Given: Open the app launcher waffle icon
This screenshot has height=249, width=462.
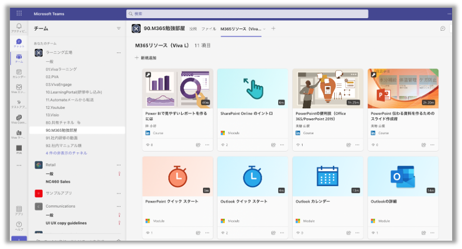Looking at the screenshot, I should [19, 13].
